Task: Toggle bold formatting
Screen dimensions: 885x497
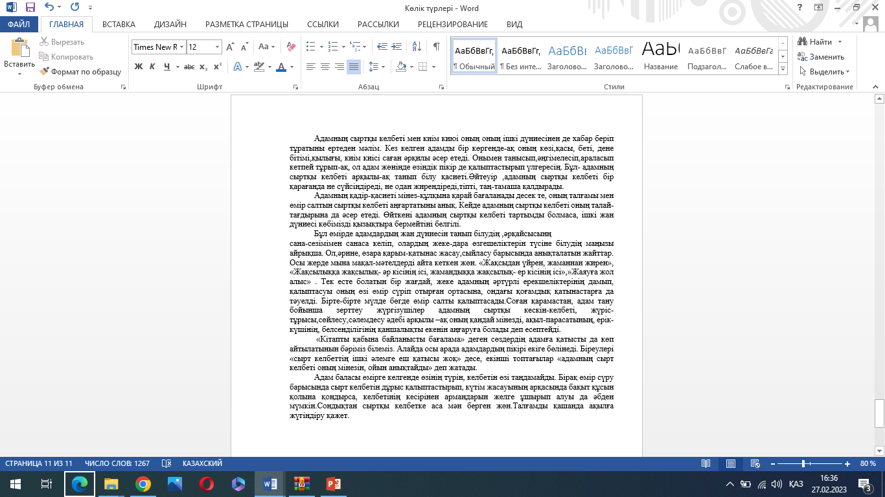Action: point(139,67)
